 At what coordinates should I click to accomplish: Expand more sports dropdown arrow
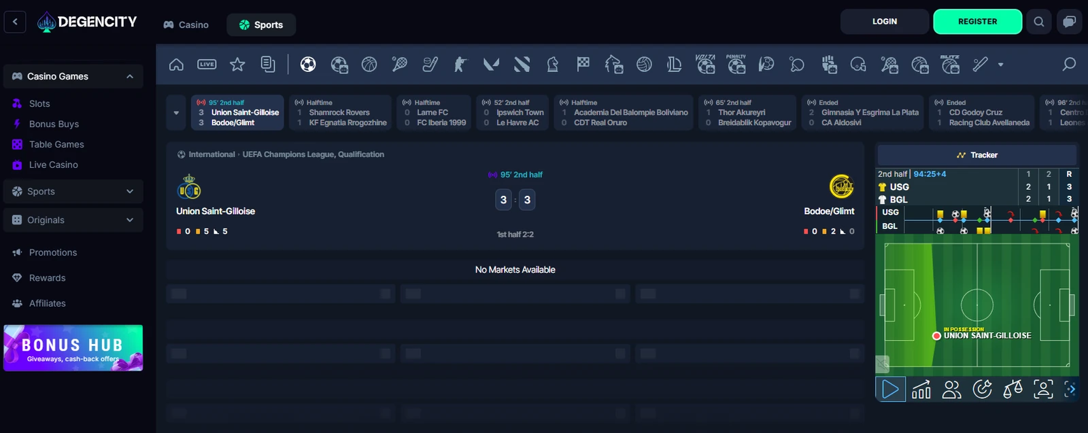click(1000, 65)
